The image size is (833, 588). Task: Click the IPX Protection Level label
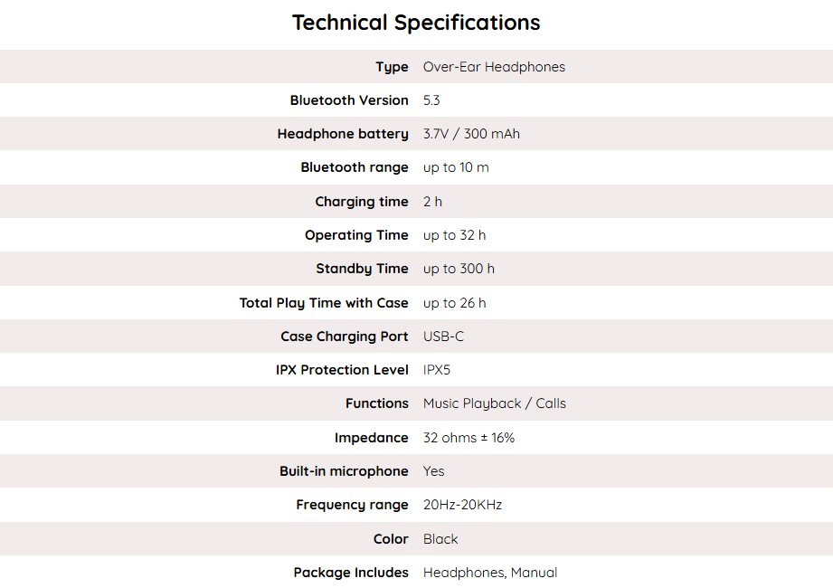click(342, 370)
